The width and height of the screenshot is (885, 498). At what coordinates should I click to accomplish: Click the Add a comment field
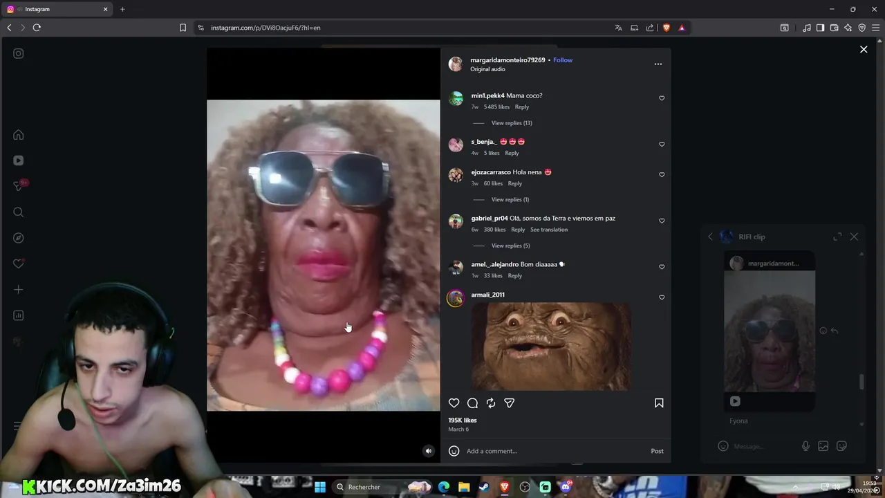click(557, 451)
